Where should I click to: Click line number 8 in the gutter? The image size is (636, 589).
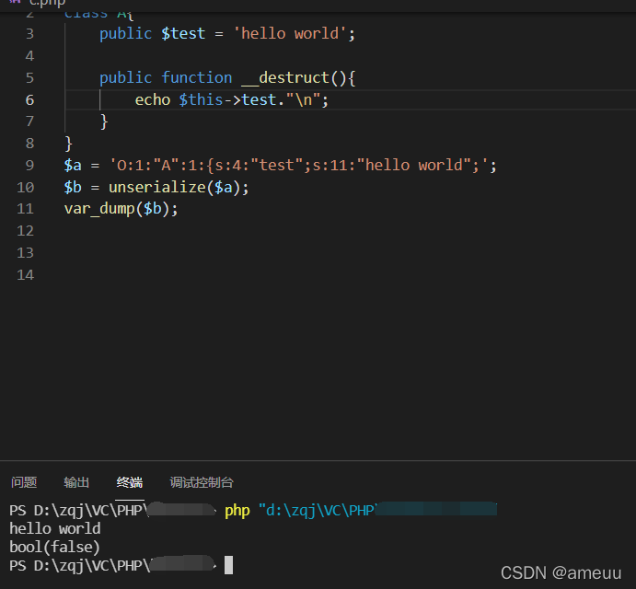[29, 144]
